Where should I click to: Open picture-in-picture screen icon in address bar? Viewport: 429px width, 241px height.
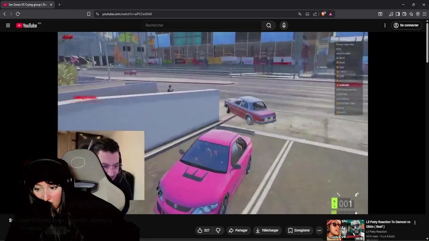[x=307, y=14]
